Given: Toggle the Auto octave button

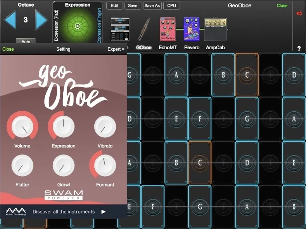Looking at the screenshot, I should [x=26, y=41].
